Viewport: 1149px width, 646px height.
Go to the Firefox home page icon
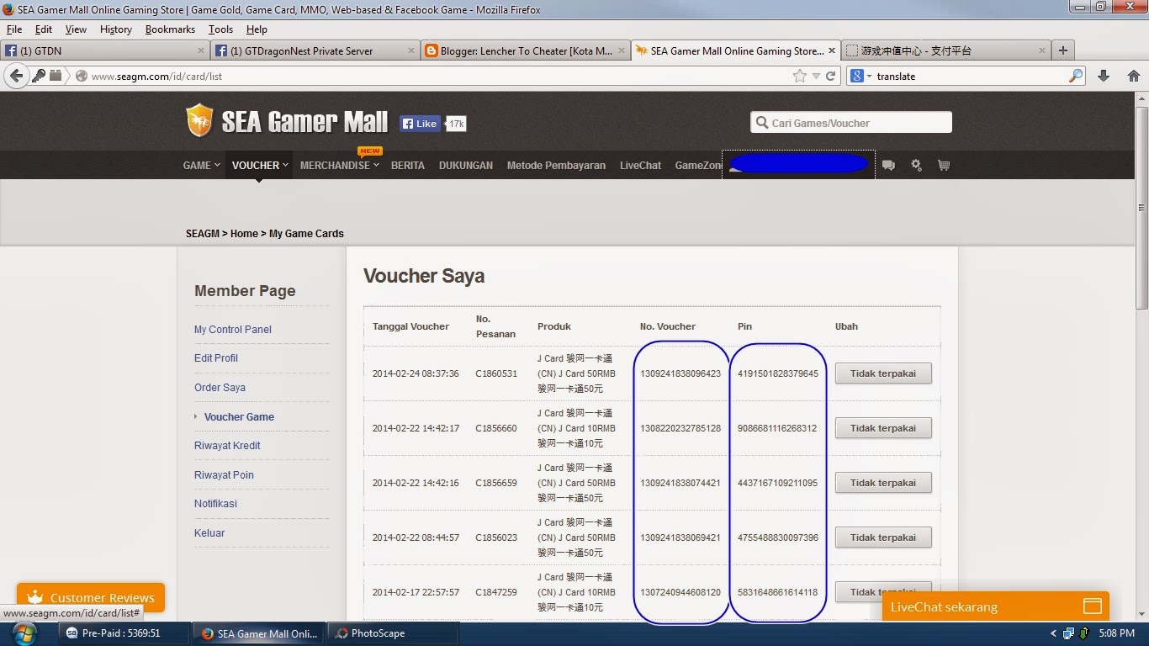pos(1134,76)
